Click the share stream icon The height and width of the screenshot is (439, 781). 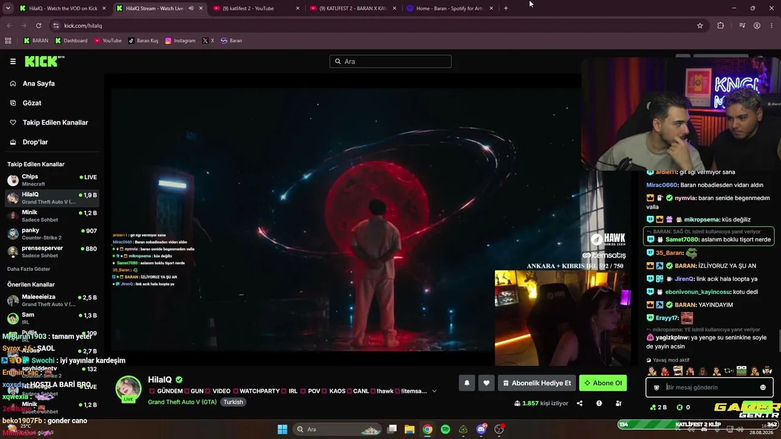point(580,403)
